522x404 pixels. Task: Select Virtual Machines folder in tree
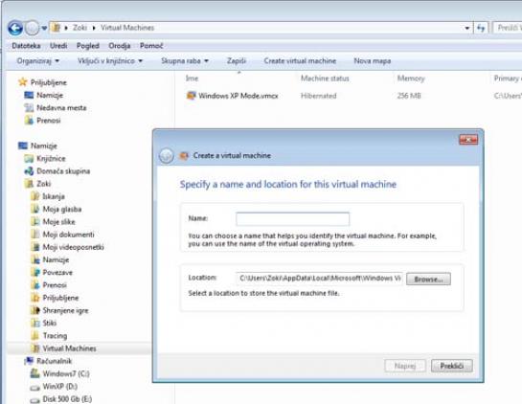(69, 348)
